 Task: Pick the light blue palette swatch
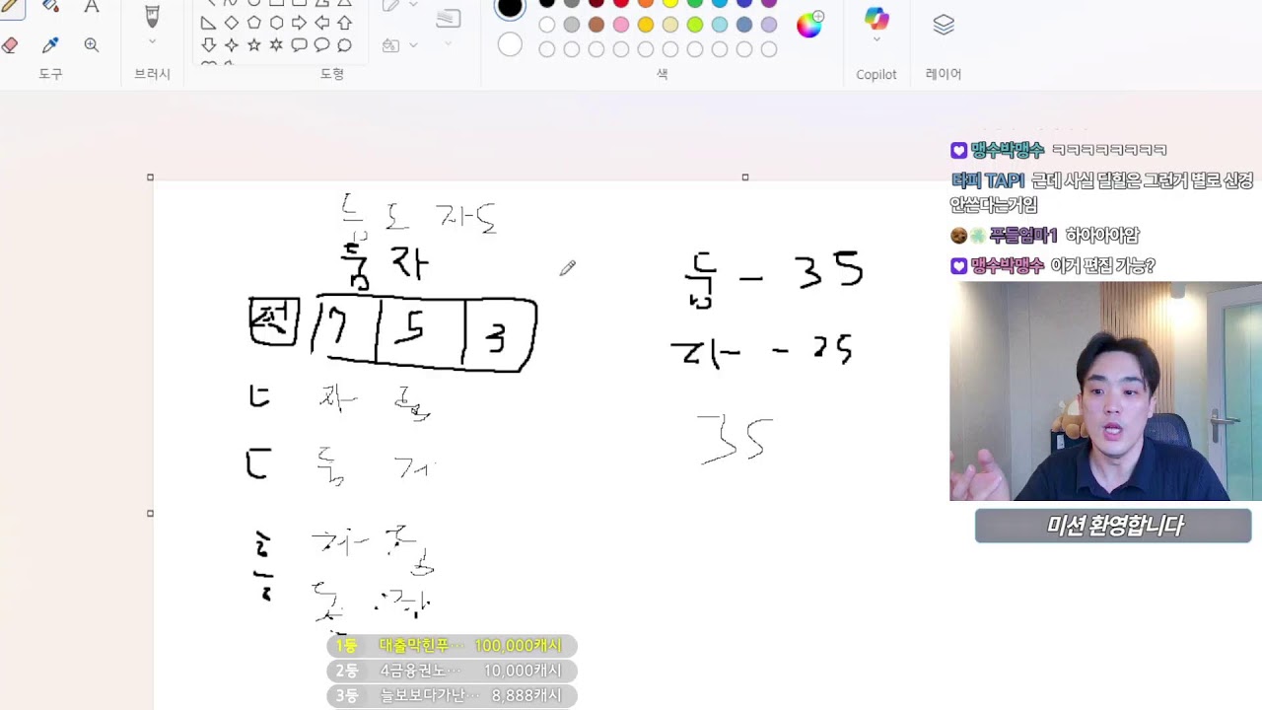(x=720, y=25)
